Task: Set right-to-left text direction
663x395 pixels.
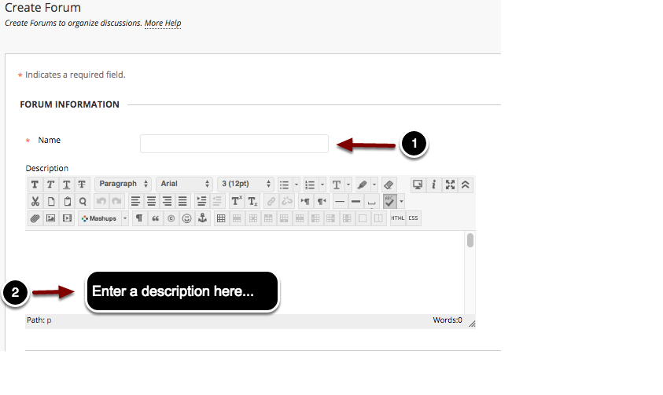Action: pos(322,201)
